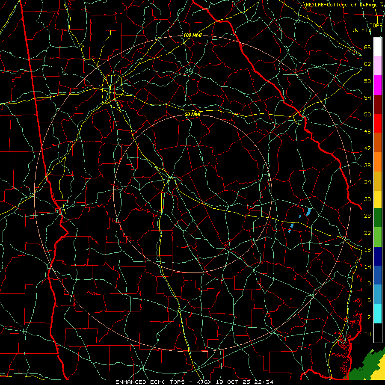
Task: Click the K FT units label
Action: tap(361, 30)
